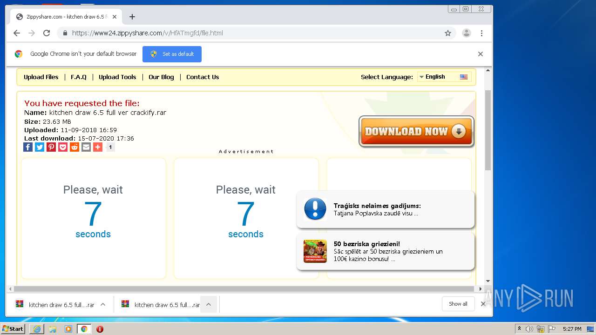Show hidden system tray icons
The height and width of the screenshot is (335, 596).
519,329
